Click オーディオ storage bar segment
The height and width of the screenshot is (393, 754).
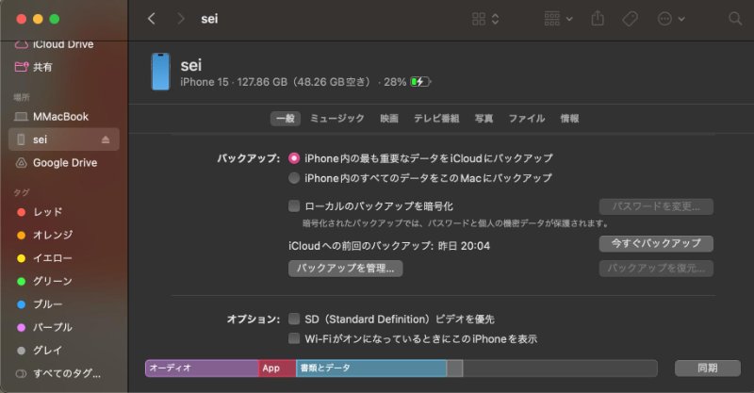coord(202,368)
